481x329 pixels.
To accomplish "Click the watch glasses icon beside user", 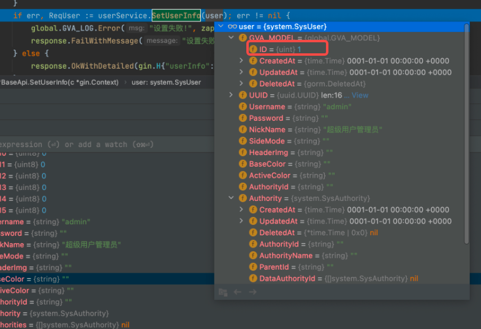I will pos(232,26).
